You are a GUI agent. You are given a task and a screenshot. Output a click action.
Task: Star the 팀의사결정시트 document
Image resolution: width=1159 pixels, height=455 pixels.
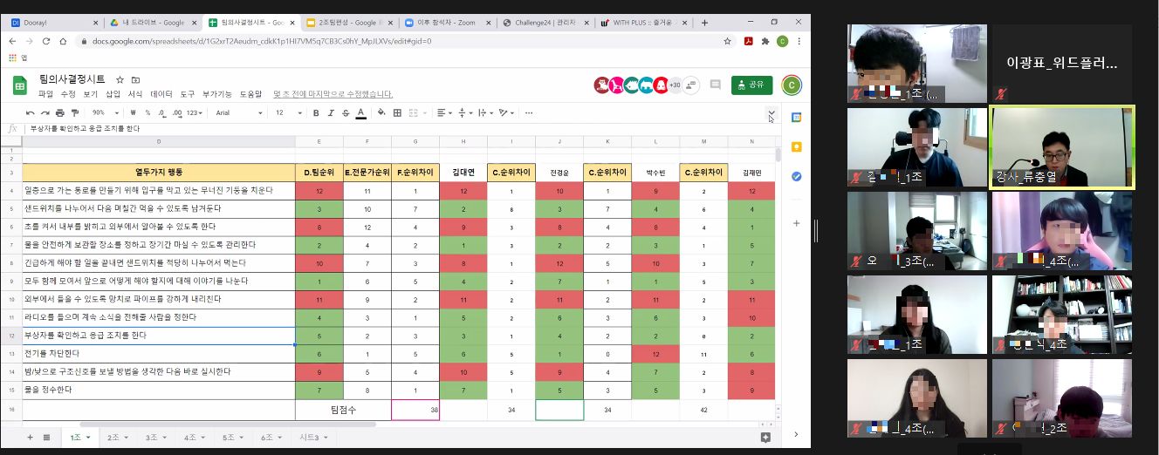(120, 78)
